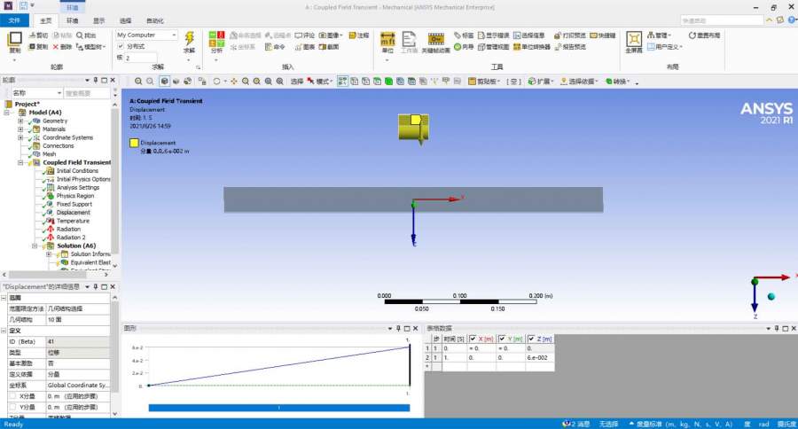Screen dimensions: 798x429
Task: Open the Extend (扩展) dropdown
Action: coord(541,81)
